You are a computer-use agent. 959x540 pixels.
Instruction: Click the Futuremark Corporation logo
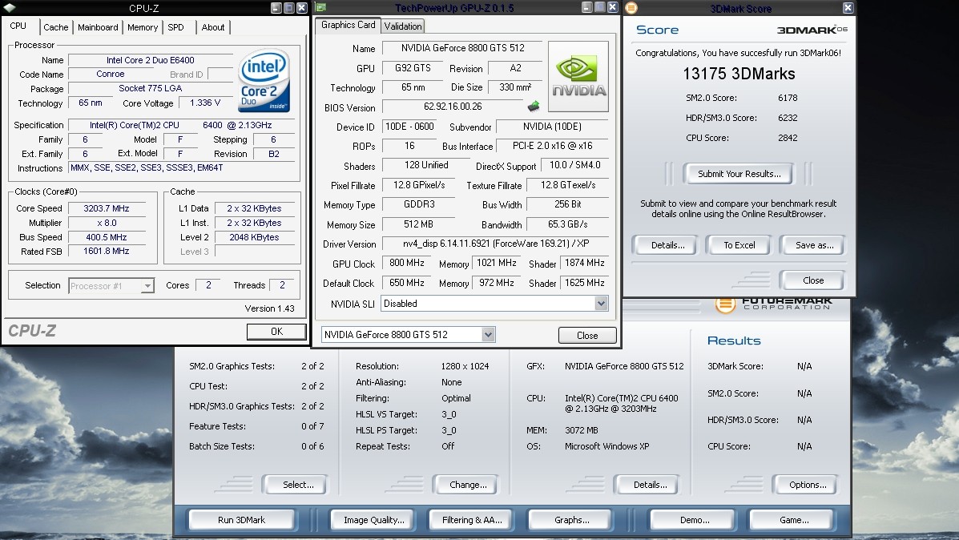tap(774, 304)
